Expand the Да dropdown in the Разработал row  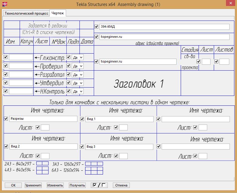point(78,74)
